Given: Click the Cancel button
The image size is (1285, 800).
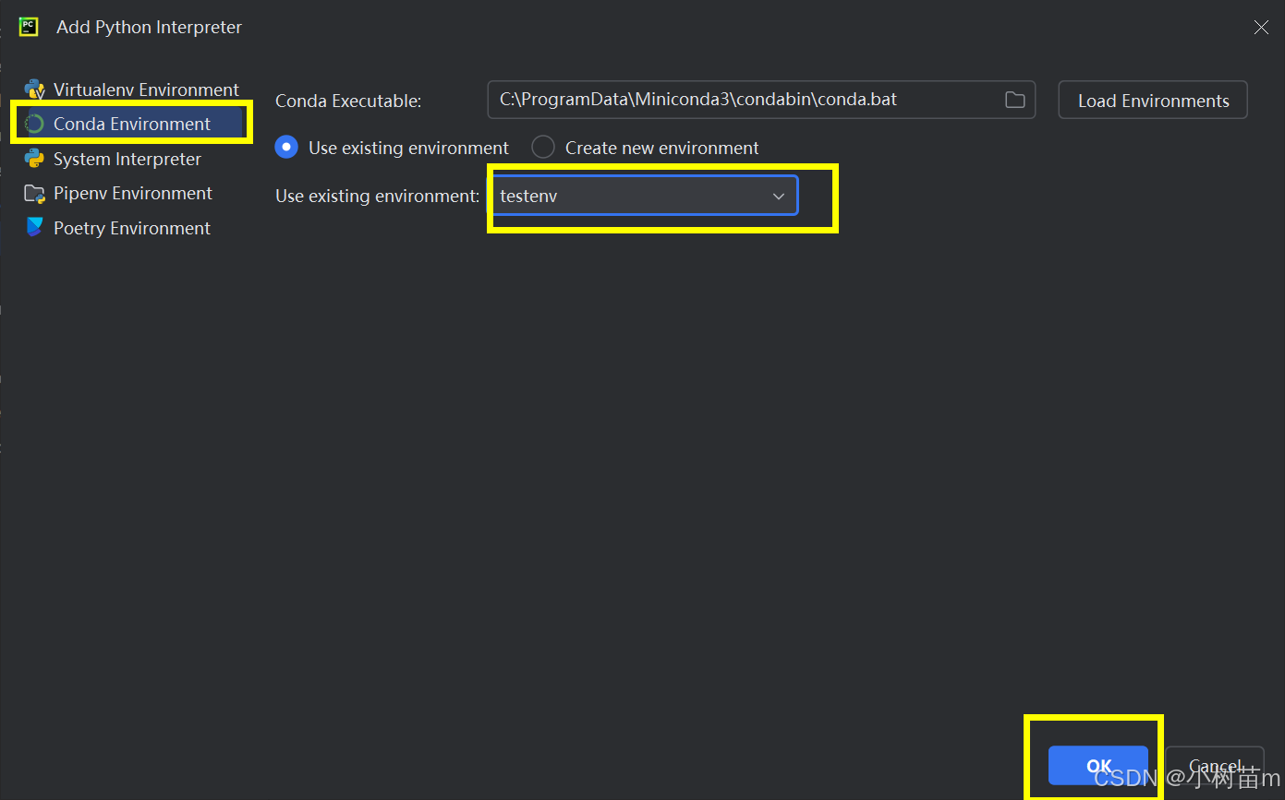Looking at the screenshot, I should 1215,766.
